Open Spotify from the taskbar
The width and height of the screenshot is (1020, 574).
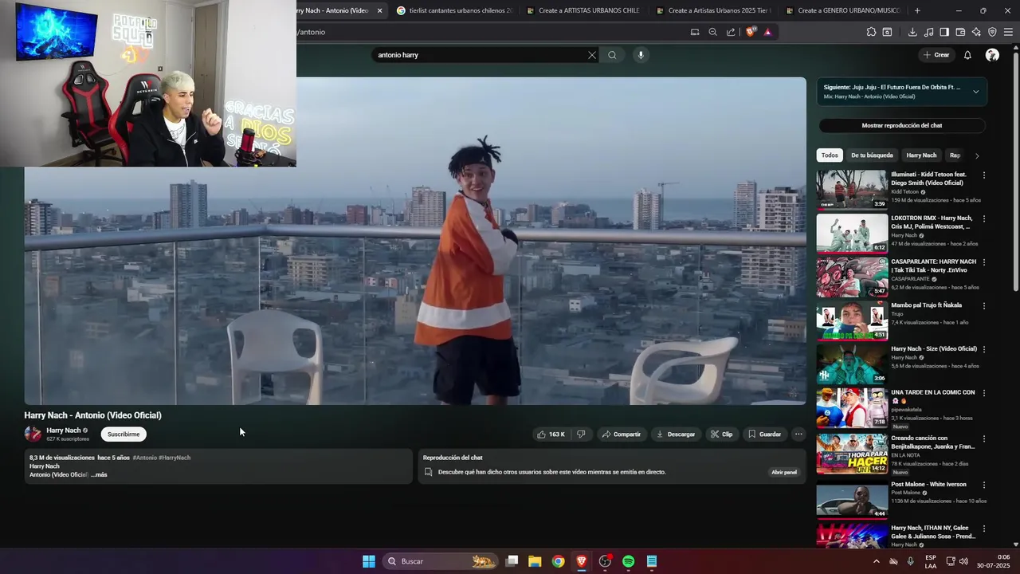[628, 561]
